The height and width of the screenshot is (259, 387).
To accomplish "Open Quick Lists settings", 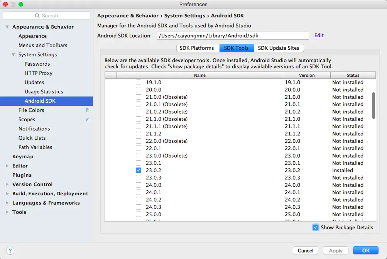I will (x=32, y=138).
